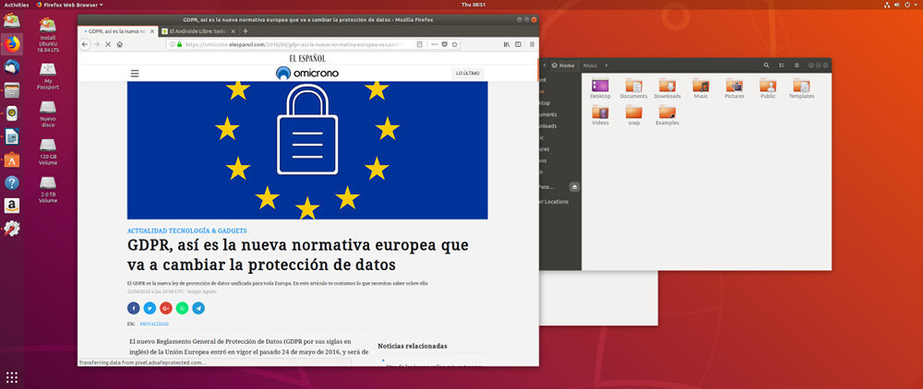This screenshot has width=923, height=389.
Task: Select the Pictures folder in Files
Action: pos(734,88)
